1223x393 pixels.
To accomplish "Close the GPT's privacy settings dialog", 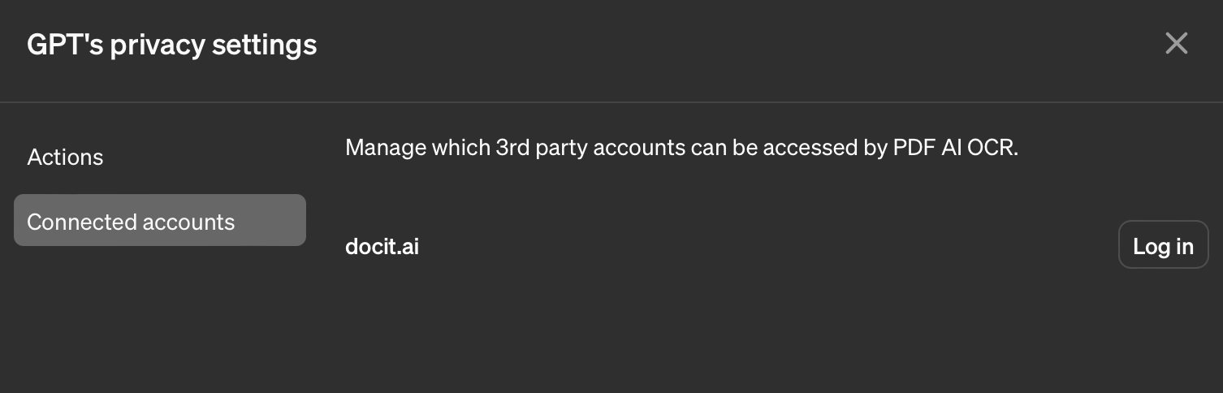I will [x=1176, y=44].
